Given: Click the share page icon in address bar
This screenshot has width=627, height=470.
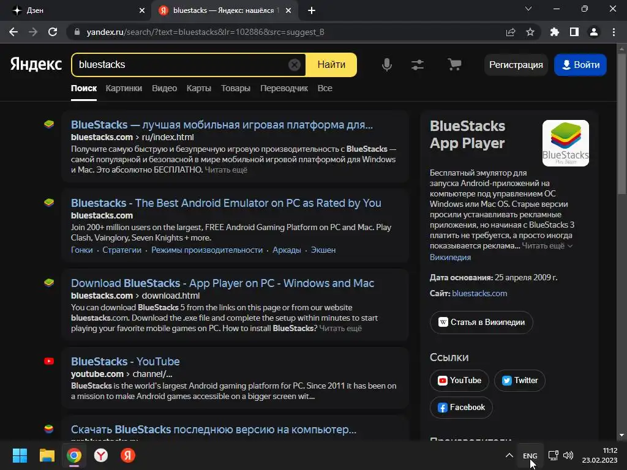Looking at the screenshot, I should click(511, 32).
